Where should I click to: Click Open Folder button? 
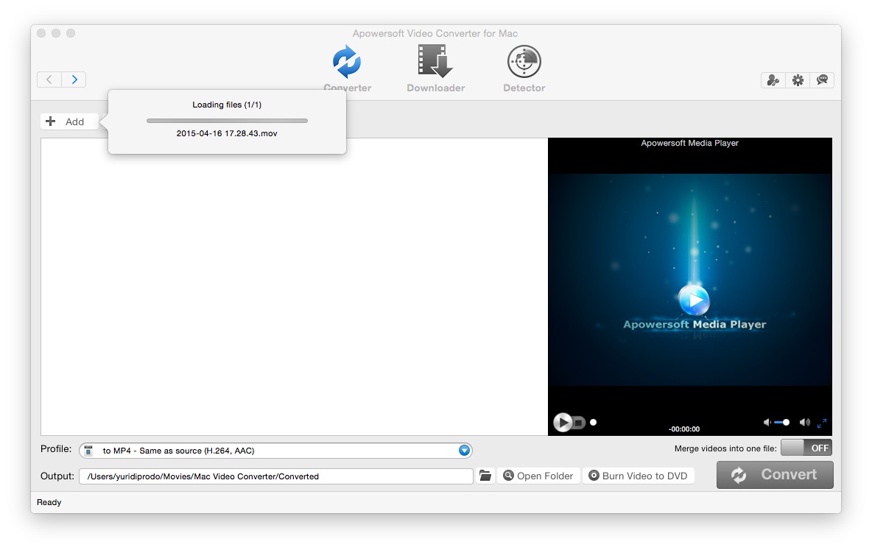click(538, 476)
